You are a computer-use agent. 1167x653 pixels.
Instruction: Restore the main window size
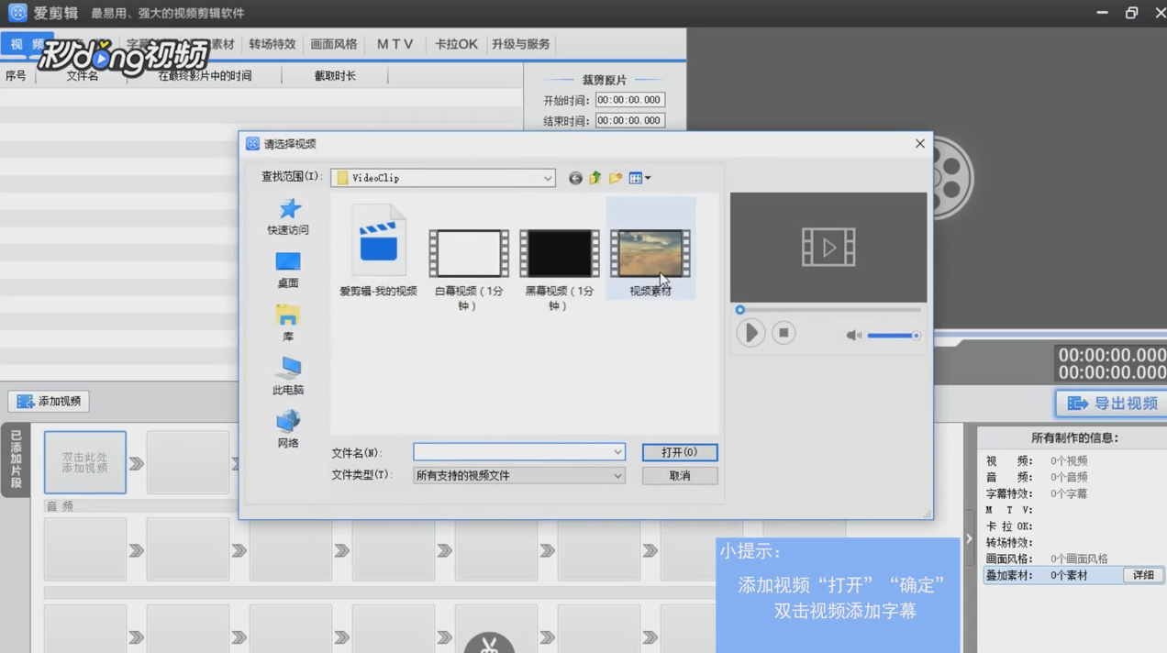1131,13
